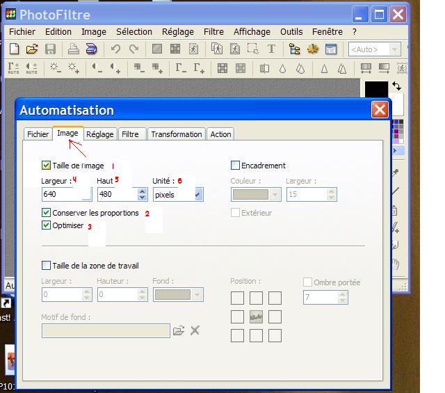
Task: Open the Sélection menu
Action: (134, 31)
